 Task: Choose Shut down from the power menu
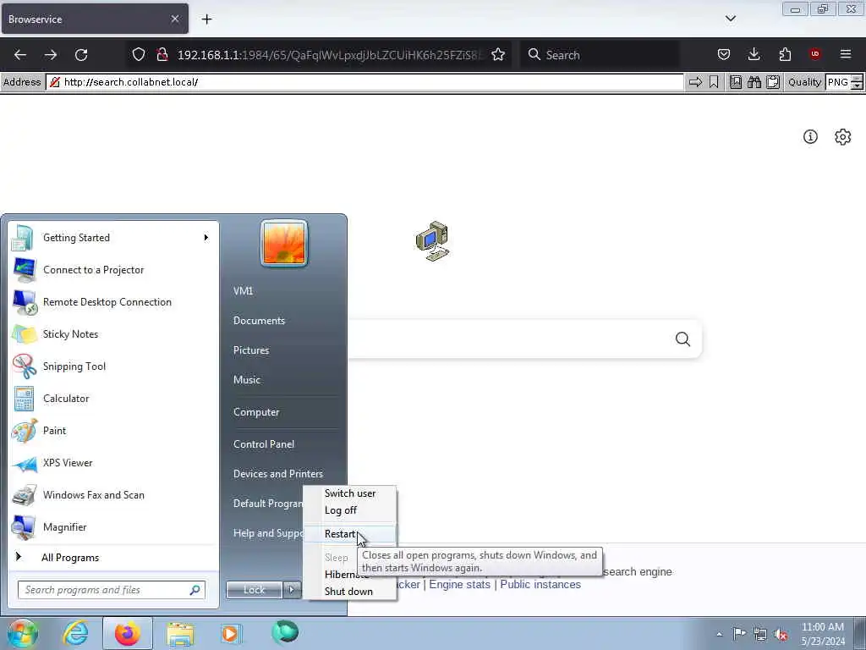pos(349,592)
